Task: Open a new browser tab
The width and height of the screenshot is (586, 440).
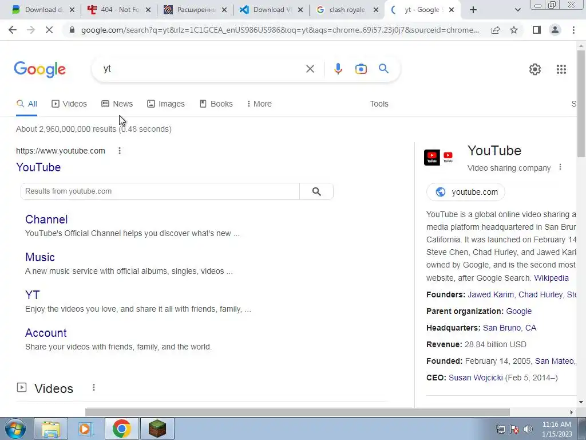Action: coord(473,10)
